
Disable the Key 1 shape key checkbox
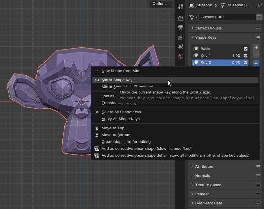point(246,56)
